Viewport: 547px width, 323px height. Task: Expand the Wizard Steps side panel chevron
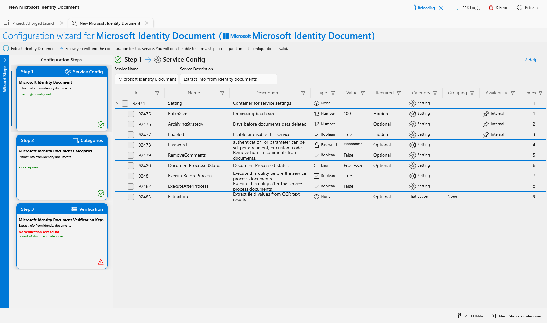pos(5,60)
